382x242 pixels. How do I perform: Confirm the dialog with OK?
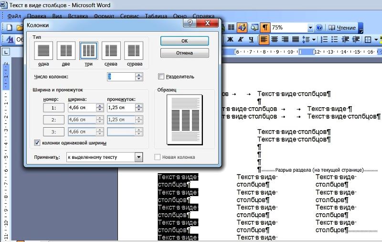(184, 41)
